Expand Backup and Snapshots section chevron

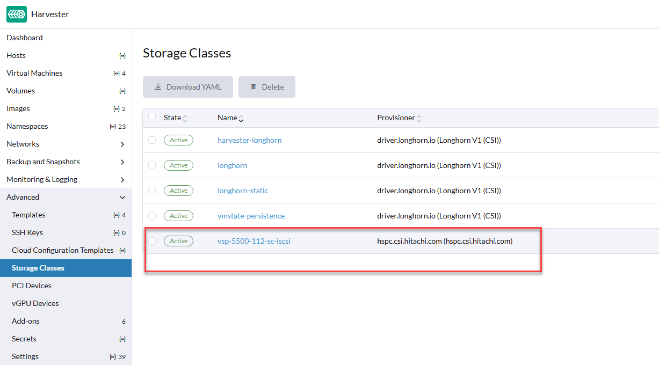pos(122,162)
